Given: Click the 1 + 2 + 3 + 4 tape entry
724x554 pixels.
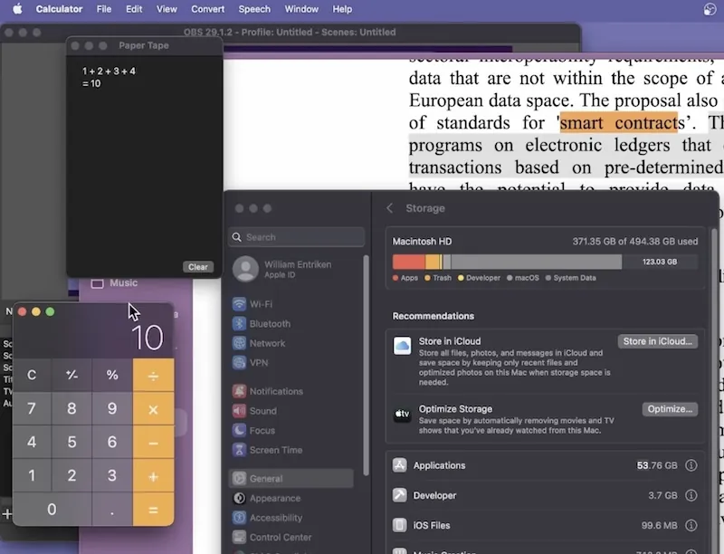Looking at the screenshot, I should [x=109, y=72].
